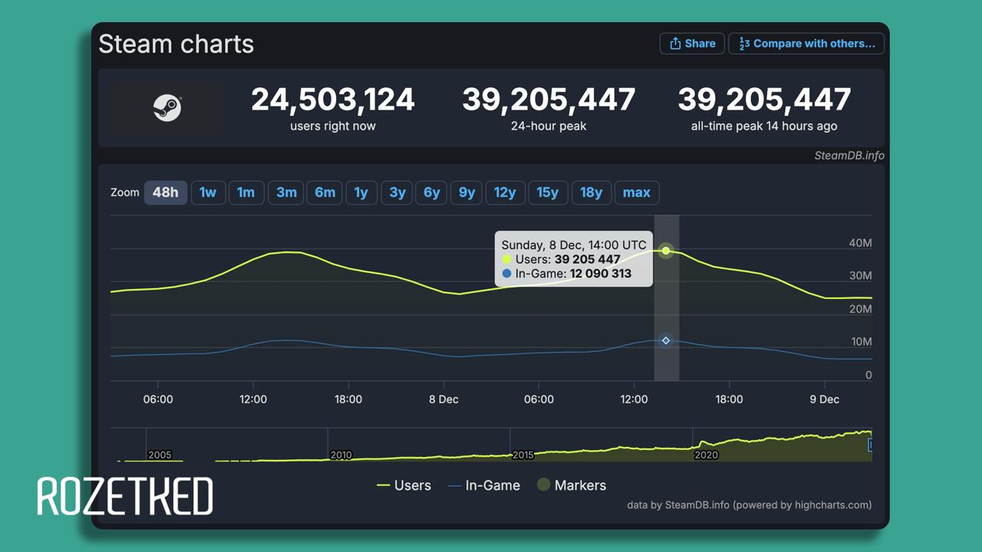Screen dimensions: 982x552
Task: Select the 6m zoom range
Action: (325, 192)
